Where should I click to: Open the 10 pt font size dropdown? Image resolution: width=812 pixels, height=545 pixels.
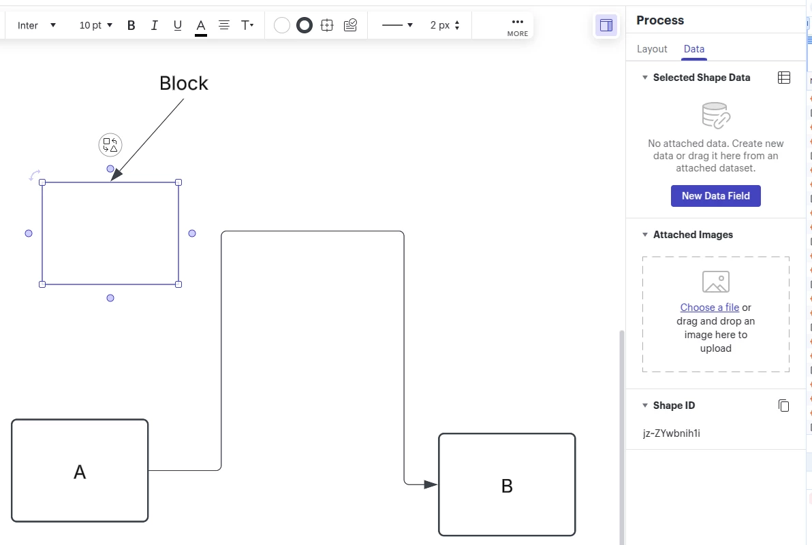pyautogui.click(x=96, y=25)
